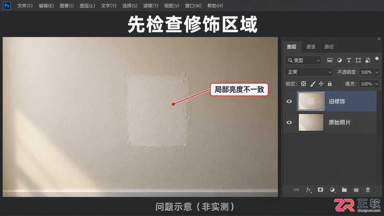The height and width of the screenshot is (216, 384).
Task: Toggle lock image pixels brush icon
Action: click(x=313, y=84)
